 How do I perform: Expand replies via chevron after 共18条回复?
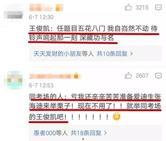pyautogui.click(x=105, y=133)
